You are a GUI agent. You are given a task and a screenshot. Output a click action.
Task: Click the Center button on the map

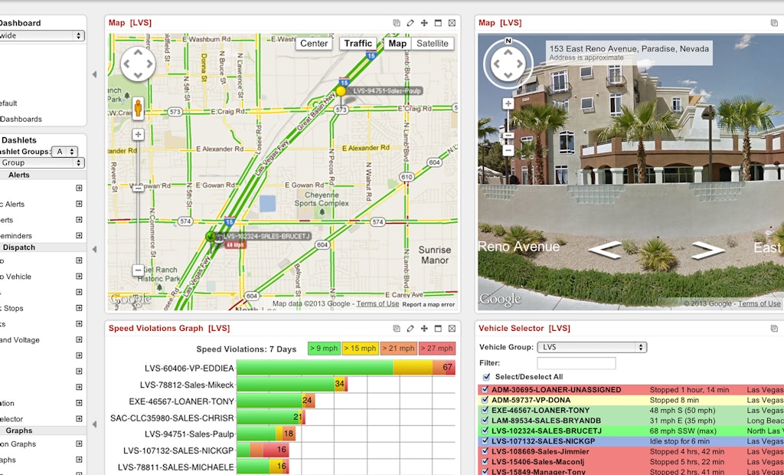[314, 44]
